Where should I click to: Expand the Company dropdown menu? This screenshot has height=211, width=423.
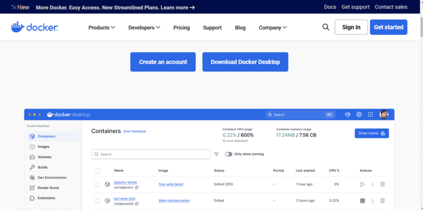click(x=273, y=28)
